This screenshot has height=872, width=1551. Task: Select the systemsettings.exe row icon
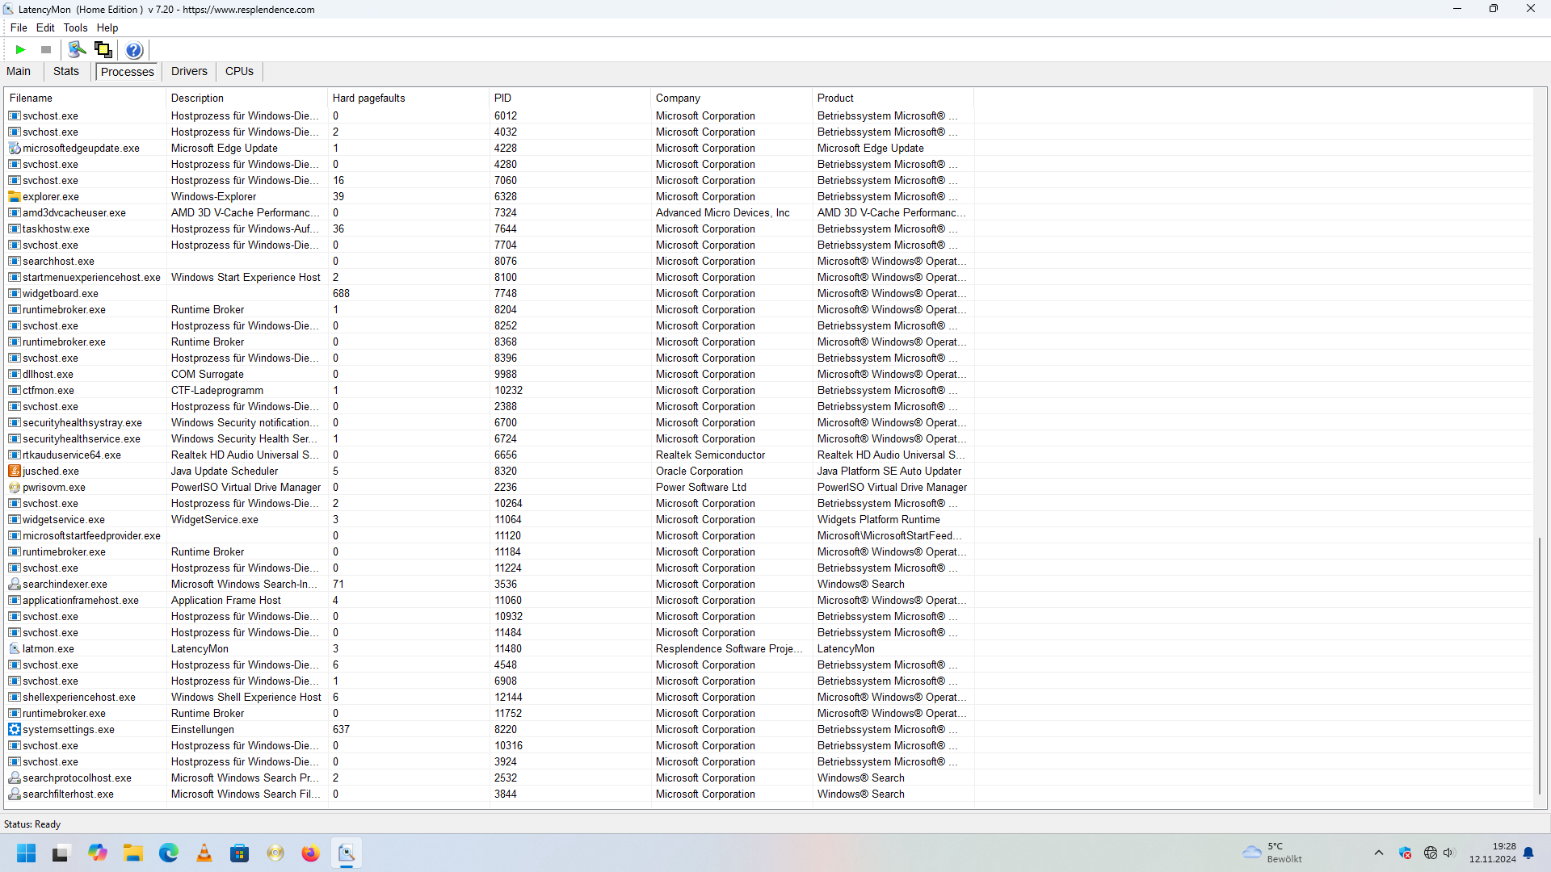(15, 729)
